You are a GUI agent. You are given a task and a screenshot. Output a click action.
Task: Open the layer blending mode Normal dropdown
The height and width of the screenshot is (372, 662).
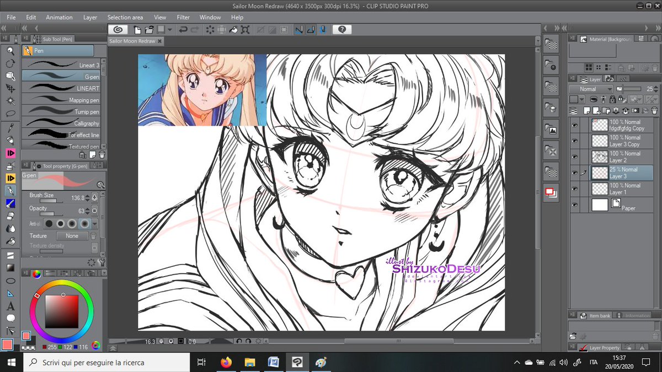tap(591, 89)
